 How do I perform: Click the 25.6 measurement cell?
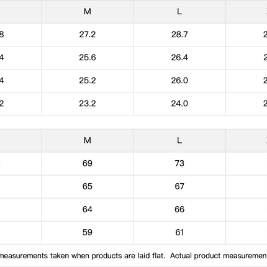(x=88, y=58)
